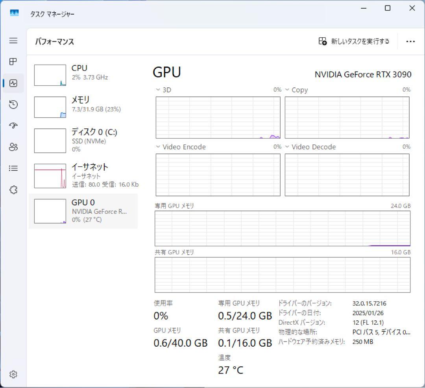The width and height of the screenshot is (425, 388).
Task: Select the Performance icon in the sidebar
Action: [x=13, y=83]
